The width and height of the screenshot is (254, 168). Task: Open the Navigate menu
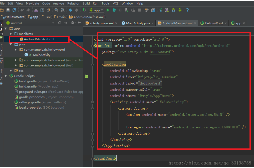[33, 4]
